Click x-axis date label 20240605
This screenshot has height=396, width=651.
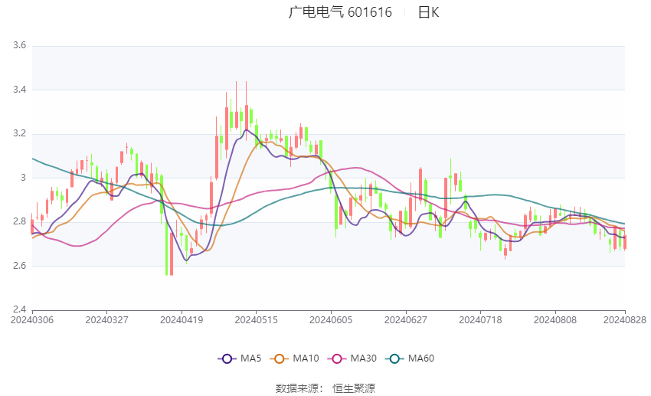click(x=331, y=320)
